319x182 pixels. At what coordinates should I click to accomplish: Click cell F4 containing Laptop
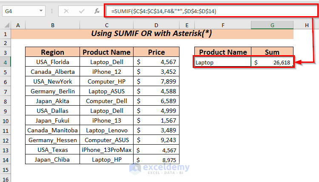[x=222, y=62]
